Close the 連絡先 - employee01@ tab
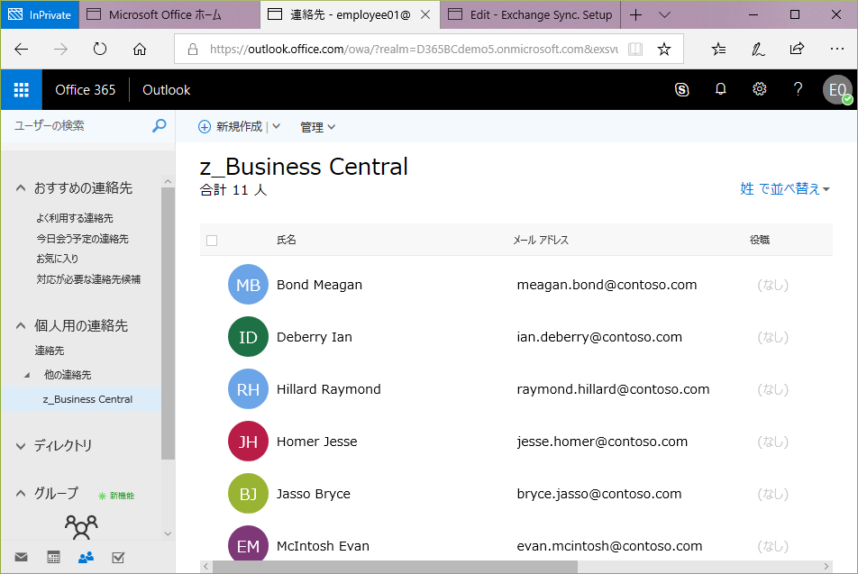The height and width of the screenshot is (574, 858). [x=425, y=14]
